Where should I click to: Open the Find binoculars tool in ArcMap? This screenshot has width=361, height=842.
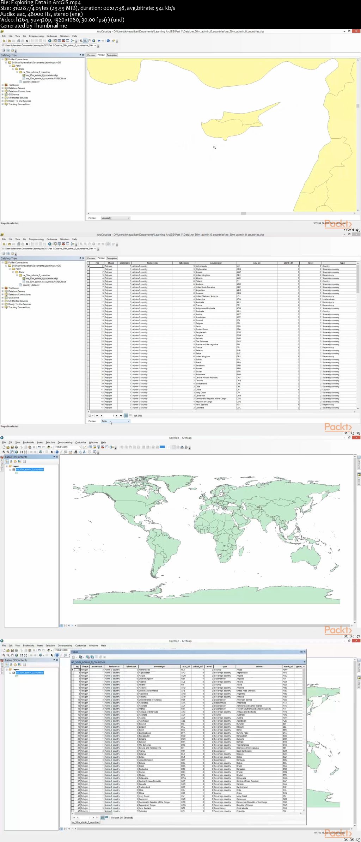(75, 452)
